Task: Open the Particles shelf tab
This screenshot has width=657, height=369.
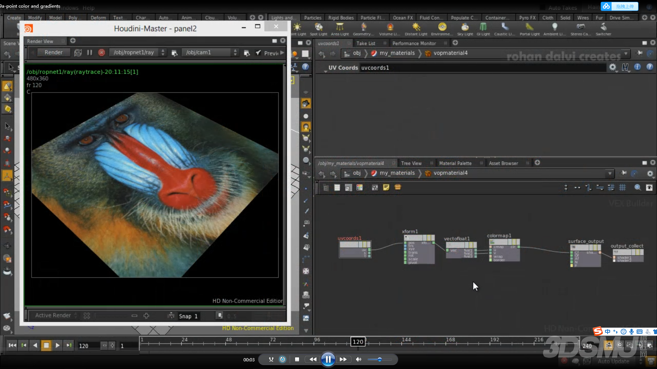Action: point(313,18)
